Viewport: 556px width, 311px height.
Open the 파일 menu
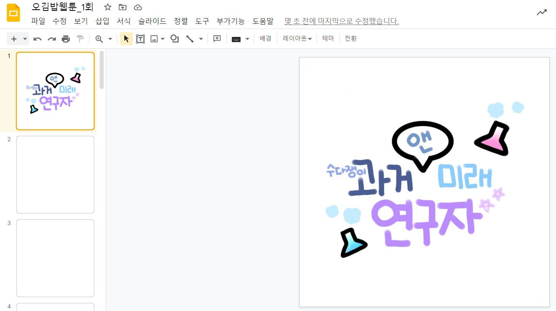[38, 21]
